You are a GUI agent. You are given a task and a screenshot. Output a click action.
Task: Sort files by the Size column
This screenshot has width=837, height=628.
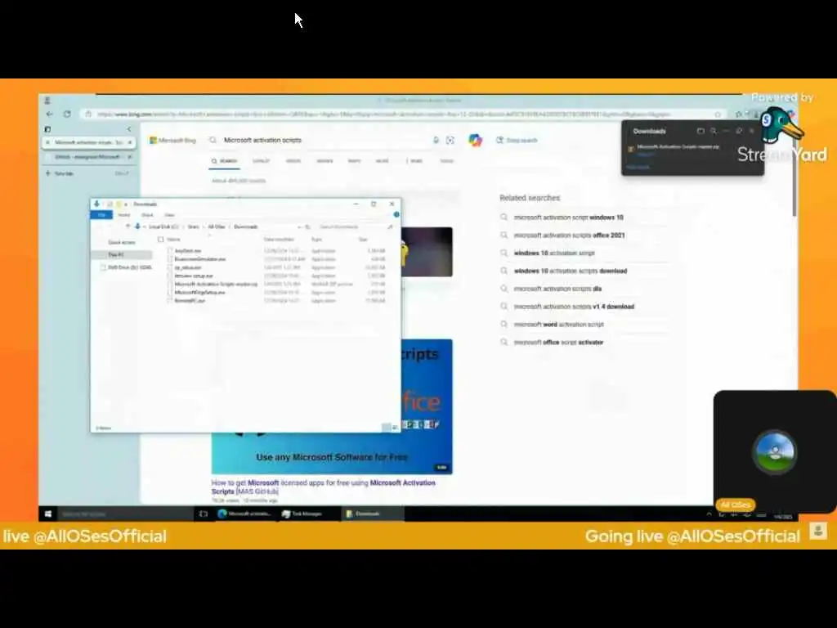pyautogui.click(x=363, y=240)
